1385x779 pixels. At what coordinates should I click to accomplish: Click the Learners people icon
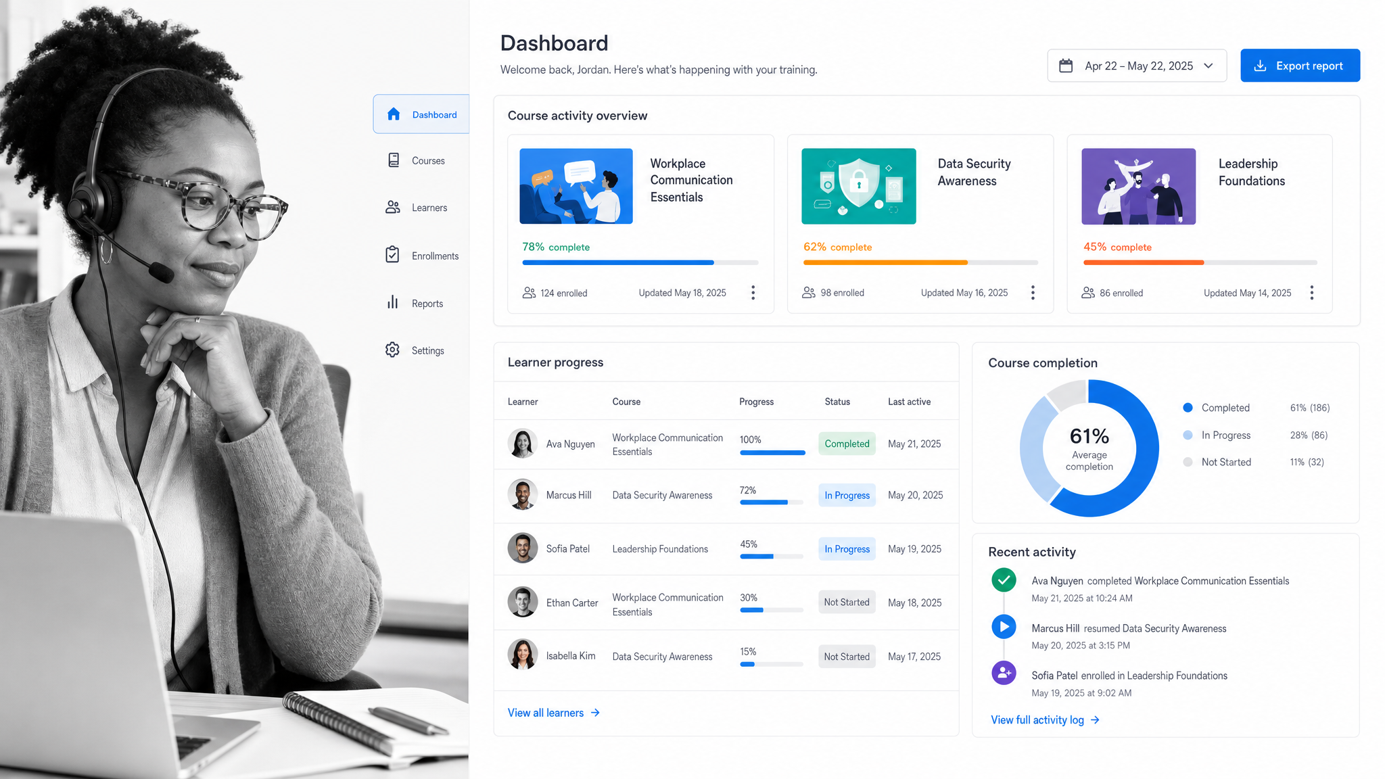point(393,207)
